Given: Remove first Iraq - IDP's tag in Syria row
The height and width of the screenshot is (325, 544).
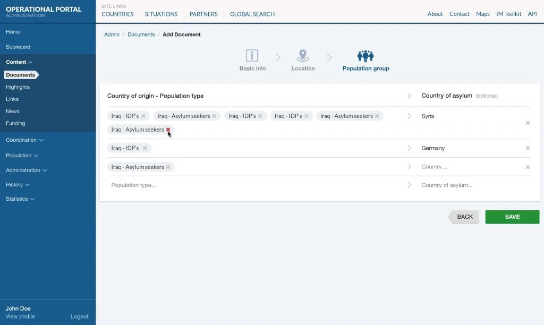Looking at the screenshot, I should coord(143,116).
